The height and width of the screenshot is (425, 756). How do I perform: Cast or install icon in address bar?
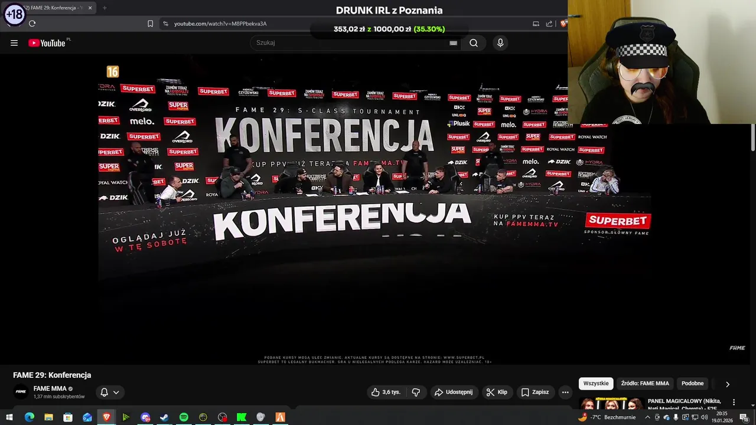[536, 24]
